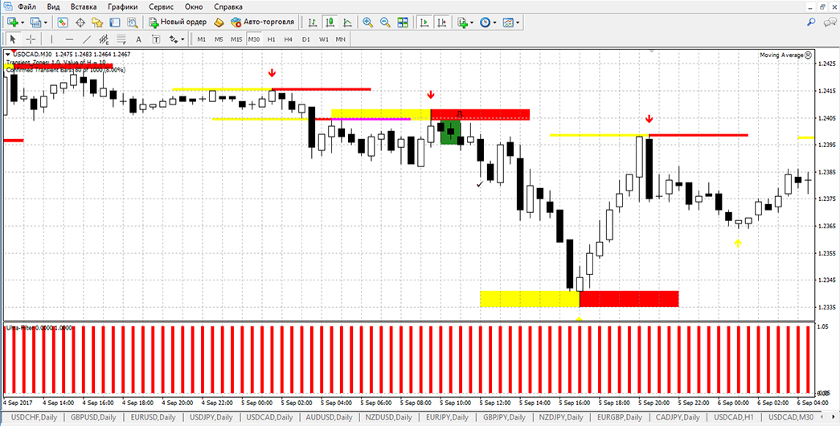
Task: Toggle chart auto scroll
Action: coord(424,23)
